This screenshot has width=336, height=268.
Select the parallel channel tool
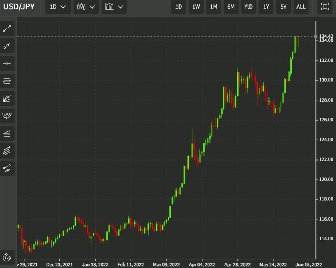point(7,150)
